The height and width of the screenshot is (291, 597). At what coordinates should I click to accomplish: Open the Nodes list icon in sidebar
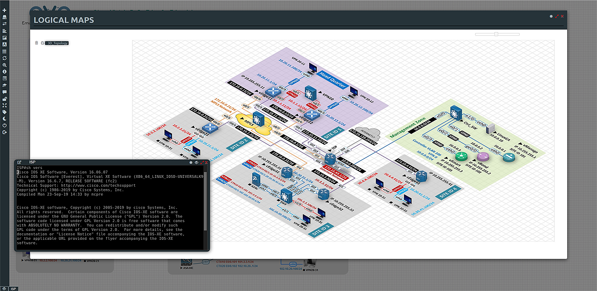5,17
